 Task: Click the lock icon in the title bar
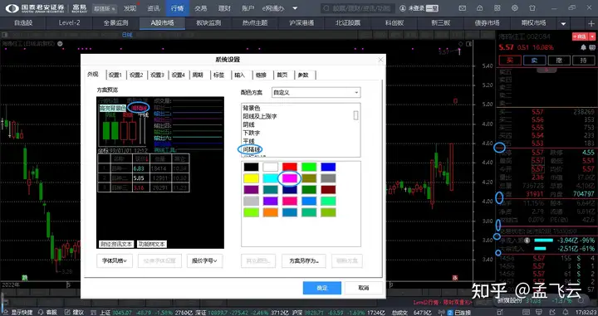(479, 8)
